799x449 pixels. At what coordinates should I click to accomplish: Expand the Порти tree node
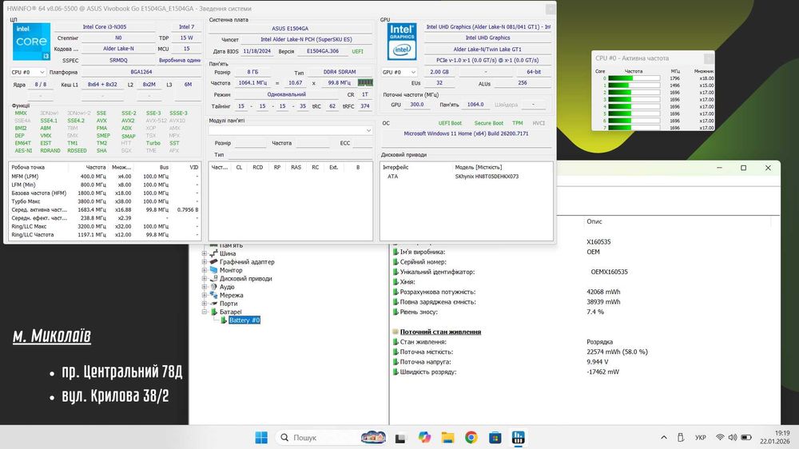point(205,304)
